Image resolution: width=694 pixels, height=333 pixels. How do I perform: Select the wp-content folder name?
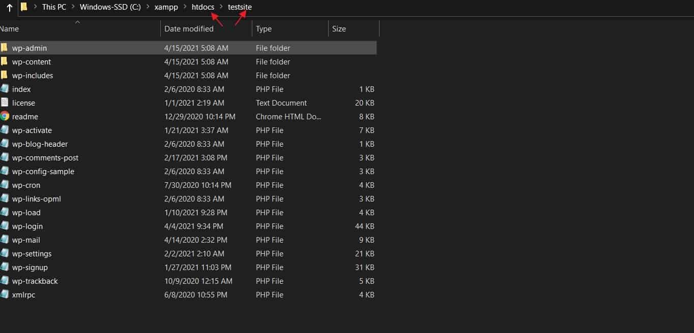tap(32, 62)
